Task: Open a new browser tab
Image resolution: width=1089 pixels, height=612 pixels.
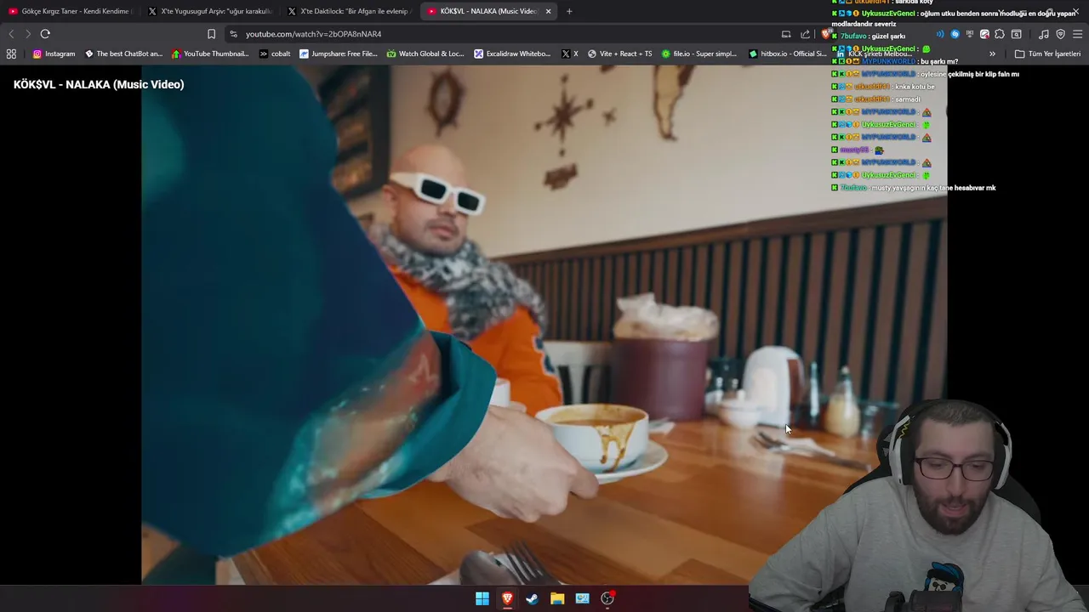Action: 569,11
